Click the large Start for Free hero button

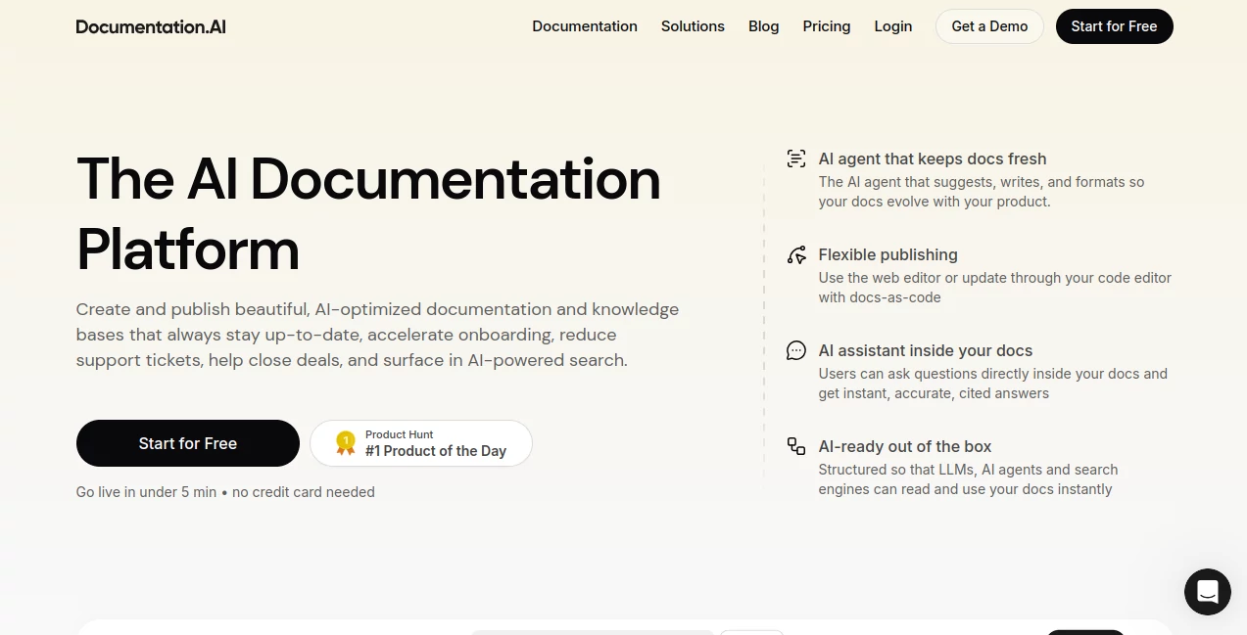pos(187,443)
